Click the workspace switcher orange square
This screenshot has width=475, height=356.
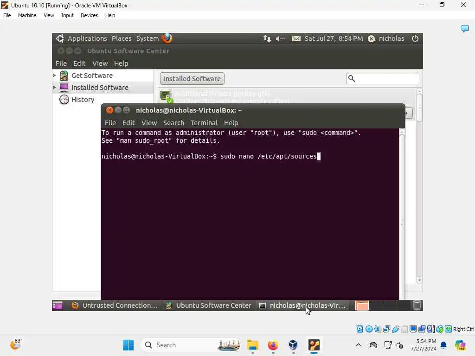click(362, 306)
